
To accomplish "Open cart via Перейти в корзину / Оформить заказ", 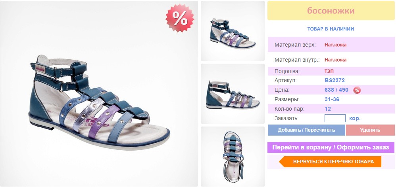I will (x=331, y=147).
